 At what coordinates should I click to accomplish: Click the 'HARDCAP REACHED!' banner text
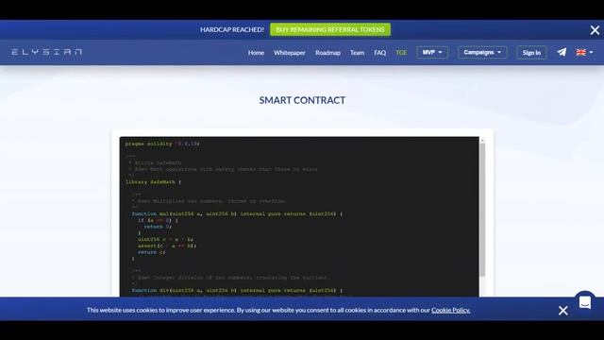pos(232,29)
